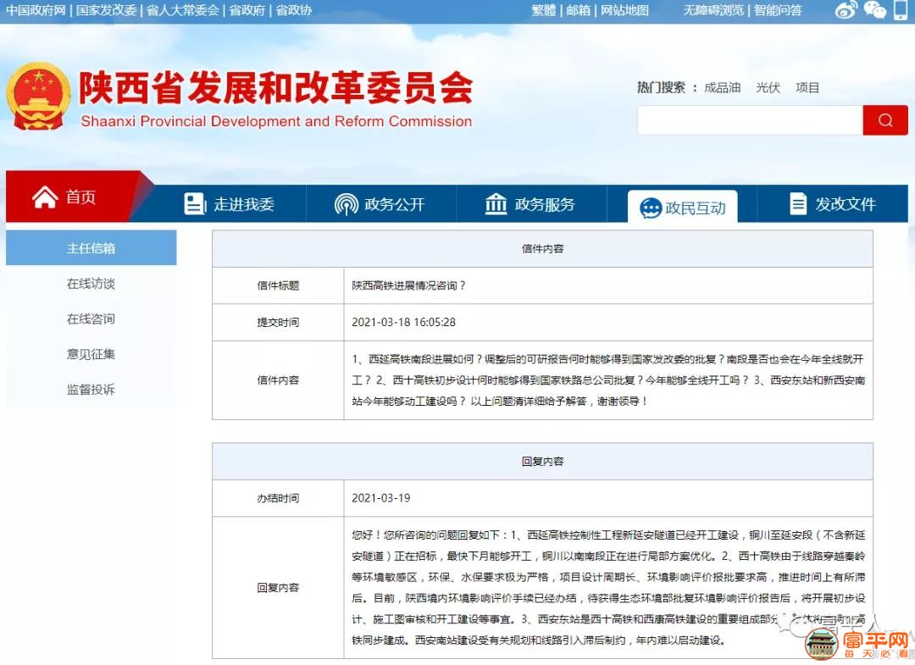Image resolution: width=915 pixels, height=665 pixels.
Task: Click the 走进我委 document icon
Action: pos(194,204)
